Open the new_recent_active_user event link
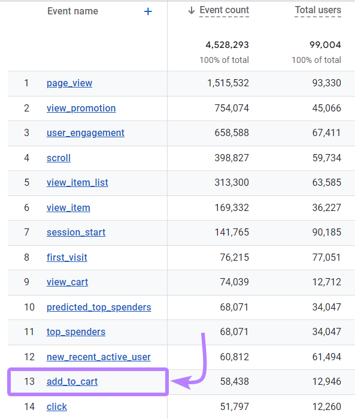 pyautogui.click(x=99, y=357)
